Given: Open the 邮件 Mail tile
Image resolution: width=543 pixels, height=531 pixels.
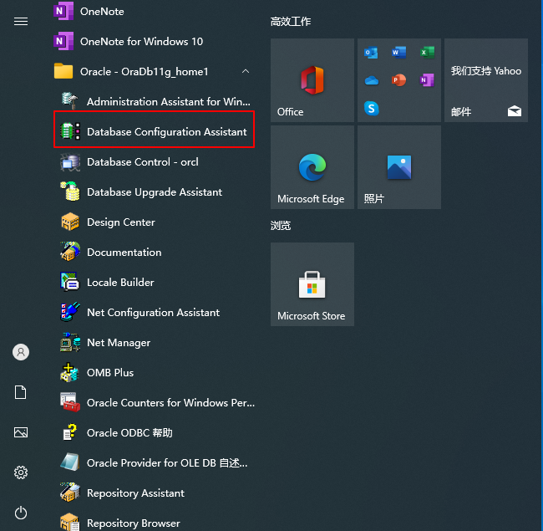Looking at the screenshot, I should point(486,80).
